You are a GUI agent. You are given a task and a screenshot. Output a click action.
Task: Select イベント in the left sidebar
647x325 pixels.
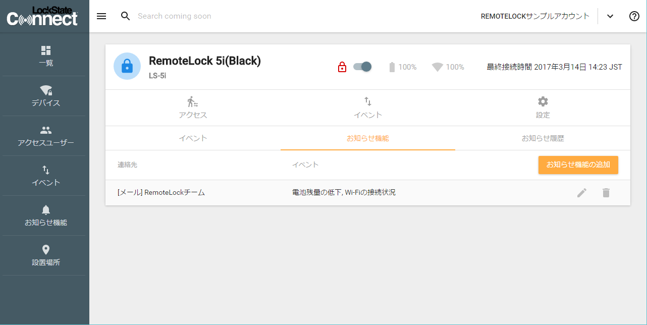click(46, 176)
